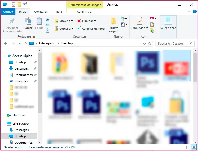Open customize quick access toolbar dropdown arrow

tap(30, 5)
